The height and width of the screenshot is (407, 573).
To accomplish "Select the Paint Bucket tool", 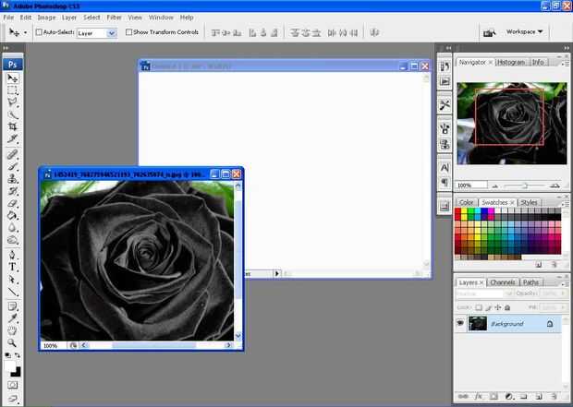I will [x=12, y=215].
